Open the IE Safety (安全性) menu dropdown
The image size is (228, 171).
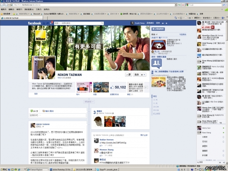[207, 18]
